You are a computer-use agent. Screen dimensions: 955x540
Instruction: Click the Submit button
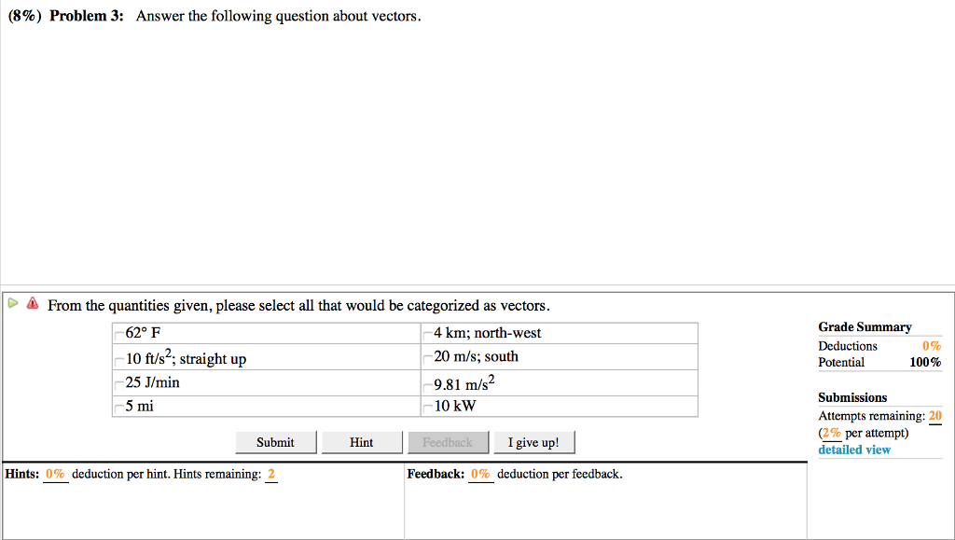tap(276, 442)
